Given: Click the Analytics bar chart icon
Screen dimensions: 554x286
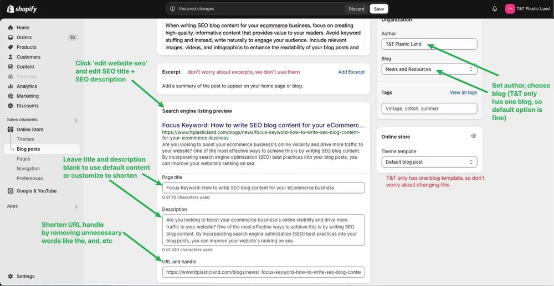Looking at the screenshot, I should tap(10, 86).
